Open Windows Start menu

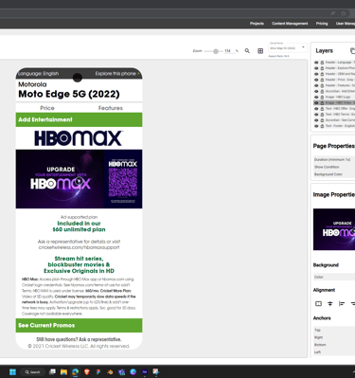click(12, 372)
